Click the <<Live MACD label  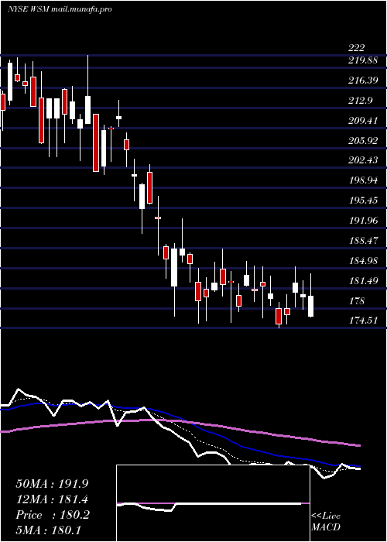point(326,521)
